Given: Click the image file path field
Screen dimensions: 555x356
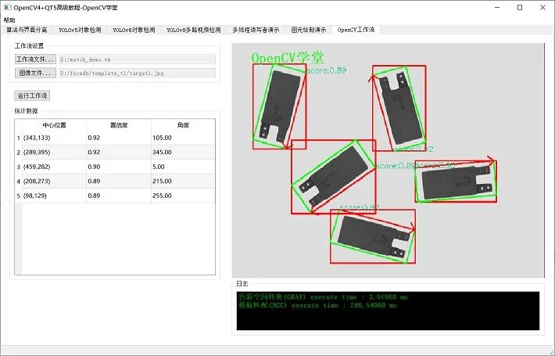Looking at the screenshot, I should coord(138,74).
